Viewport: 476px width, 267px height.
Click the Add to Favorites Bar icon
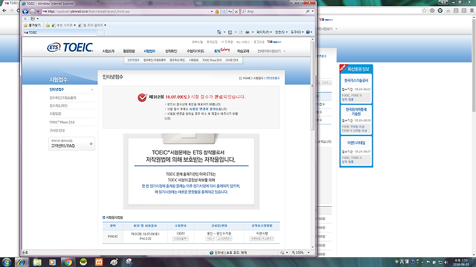pos(48,25)
